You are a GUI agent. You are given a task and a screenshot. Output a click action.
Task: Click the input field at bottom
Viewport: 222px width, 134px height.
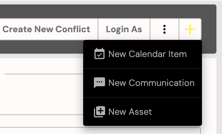coord(100,131)
